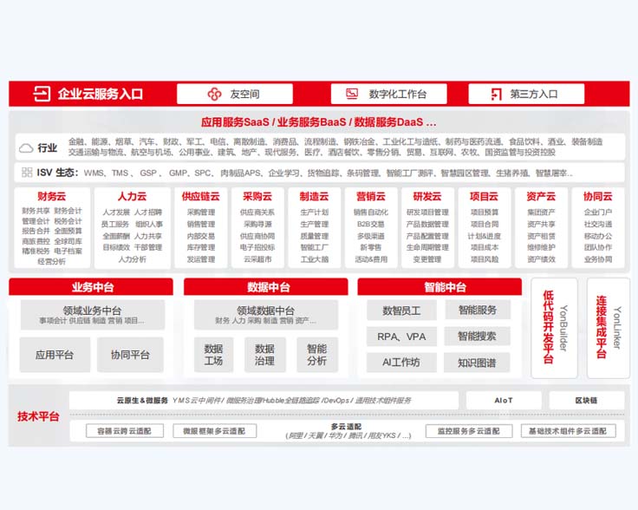This screenshot has width=638, height=510.
Task: Click the RPA、VPA box
Action: [x=401, y=337]
